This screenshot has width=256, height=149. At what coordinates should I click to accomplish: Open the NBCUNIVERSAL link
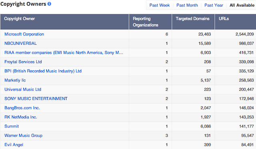20,44
